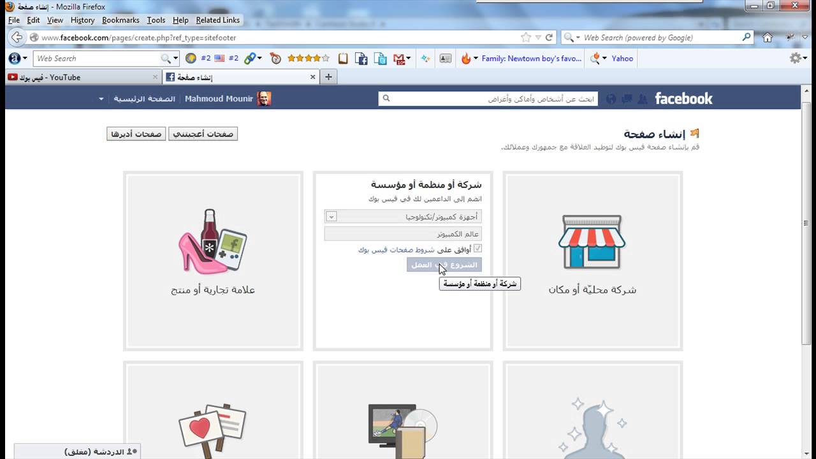The height and width of the screenshot is (459, 816).
Task: Click the page name field عالم الكمبيوتر
Action: 403,234
